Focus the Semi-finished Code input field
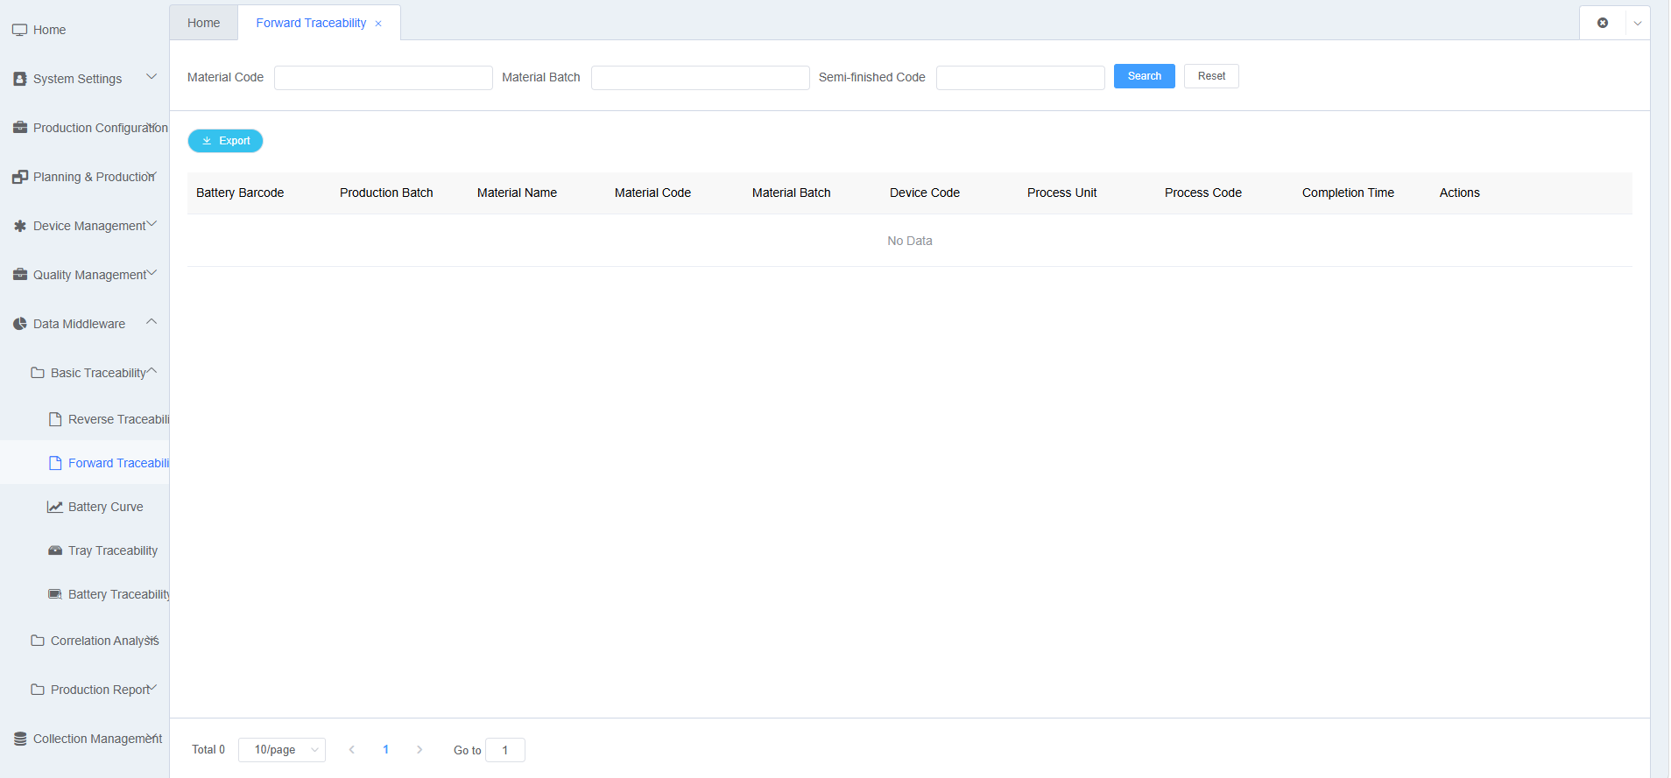The width and height of the screenshot is (1671, 778). click(x=1020, y=78)
